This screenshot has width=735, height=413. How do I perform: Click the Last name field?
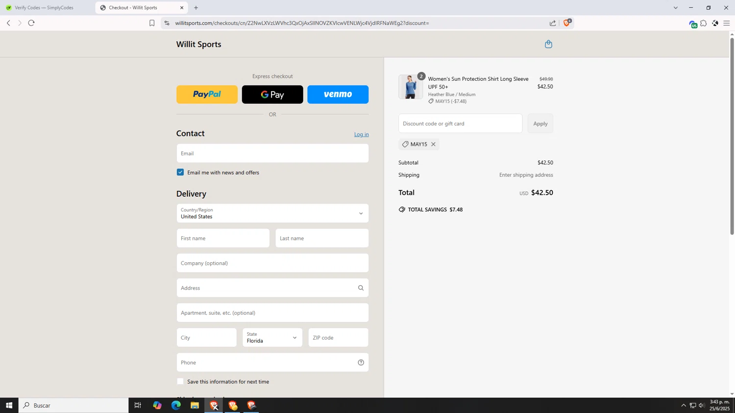click(x=322, y=238)
